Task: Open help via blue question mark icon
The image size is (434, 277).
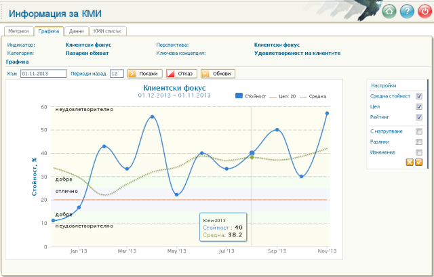Action: pos(407,12)
